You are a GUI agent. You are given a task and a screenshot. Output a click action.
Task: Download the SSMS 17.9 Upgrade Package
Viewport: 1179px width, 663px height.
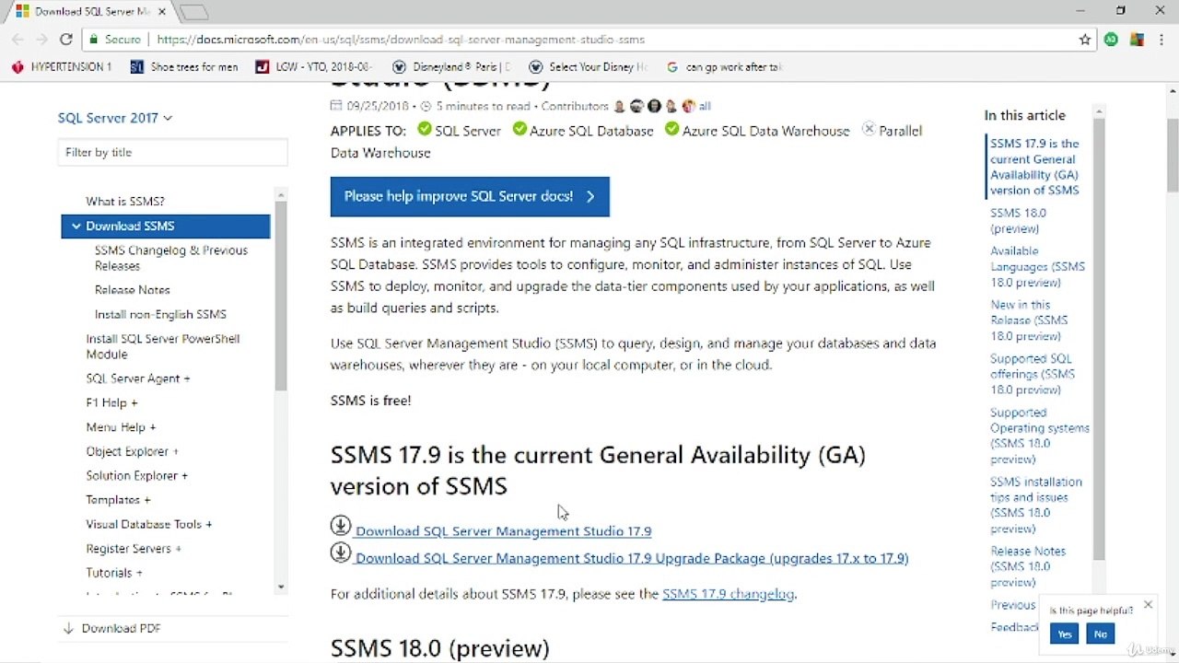tap(632, 558)
